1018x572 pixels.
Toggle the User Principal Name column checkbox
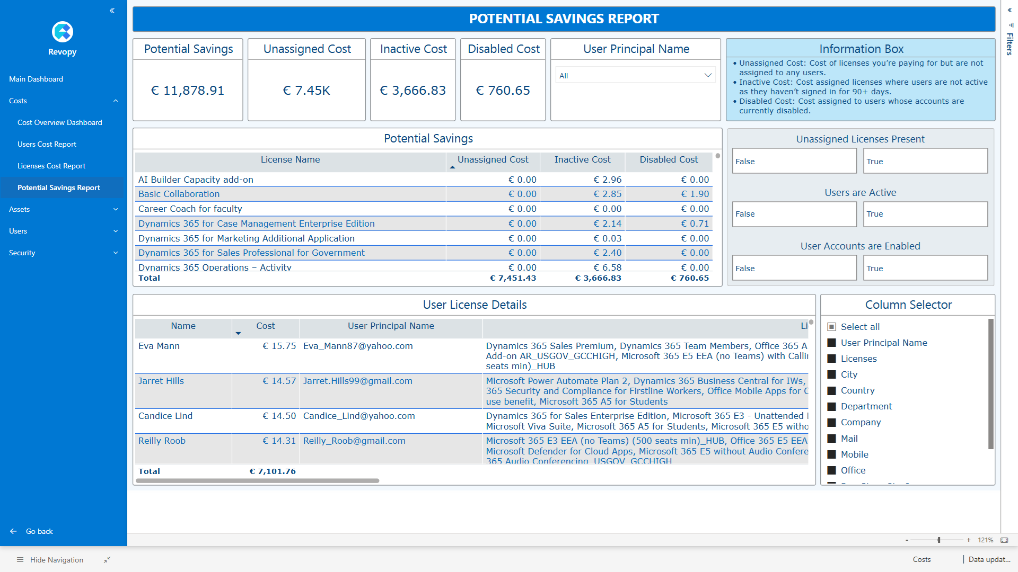832,343
